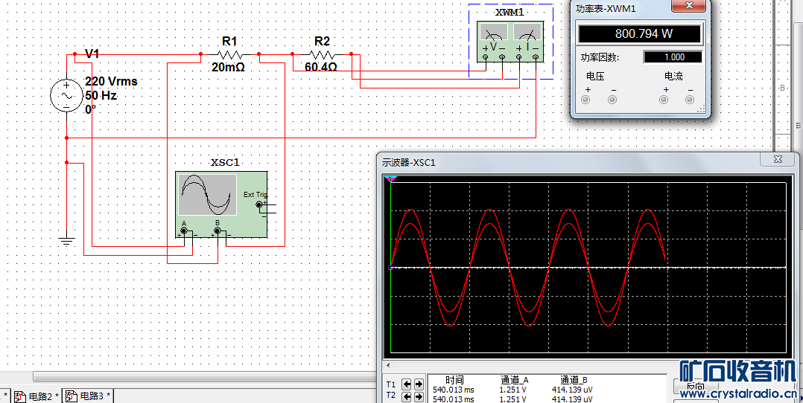
Task: Click the wattmeter 电压 plus terminal
Action: click(587, 100)
